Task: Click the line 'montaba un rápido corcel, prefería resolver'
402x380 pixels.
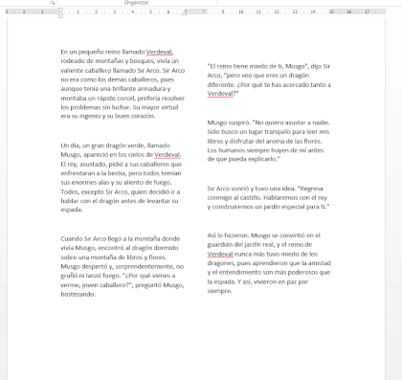Action: [x=123, y=98]
